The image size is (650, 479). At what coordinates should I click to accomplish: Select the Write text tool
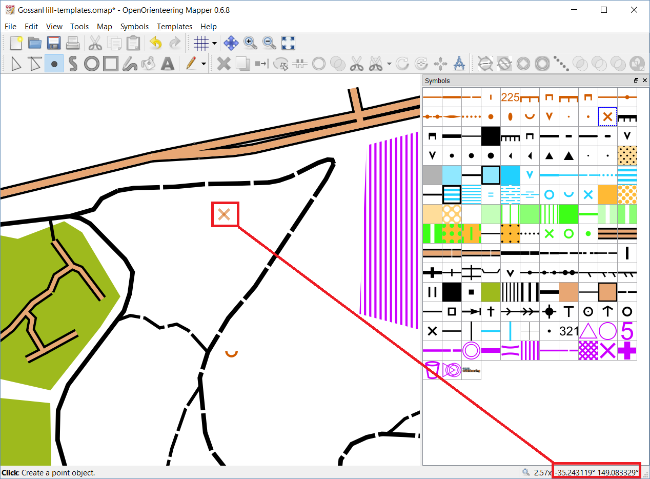(x=167, y=64)
